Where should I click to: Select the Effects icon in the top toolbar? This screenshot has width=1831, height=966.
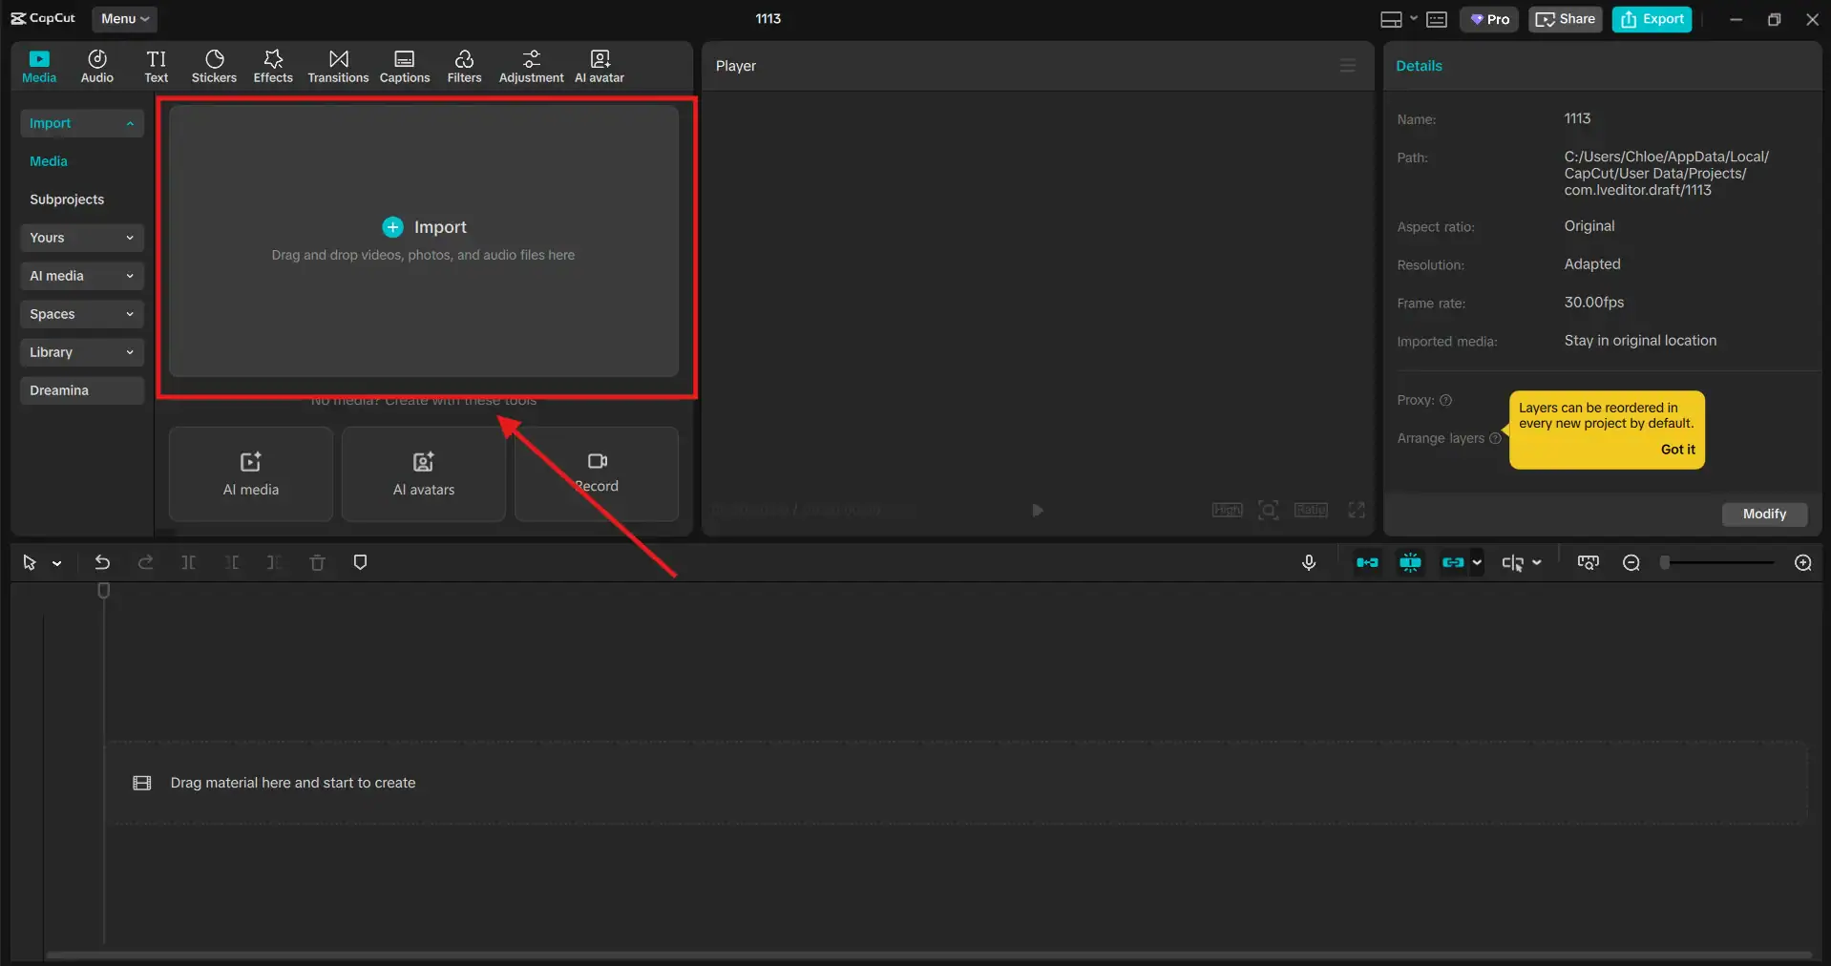(273, 65)
